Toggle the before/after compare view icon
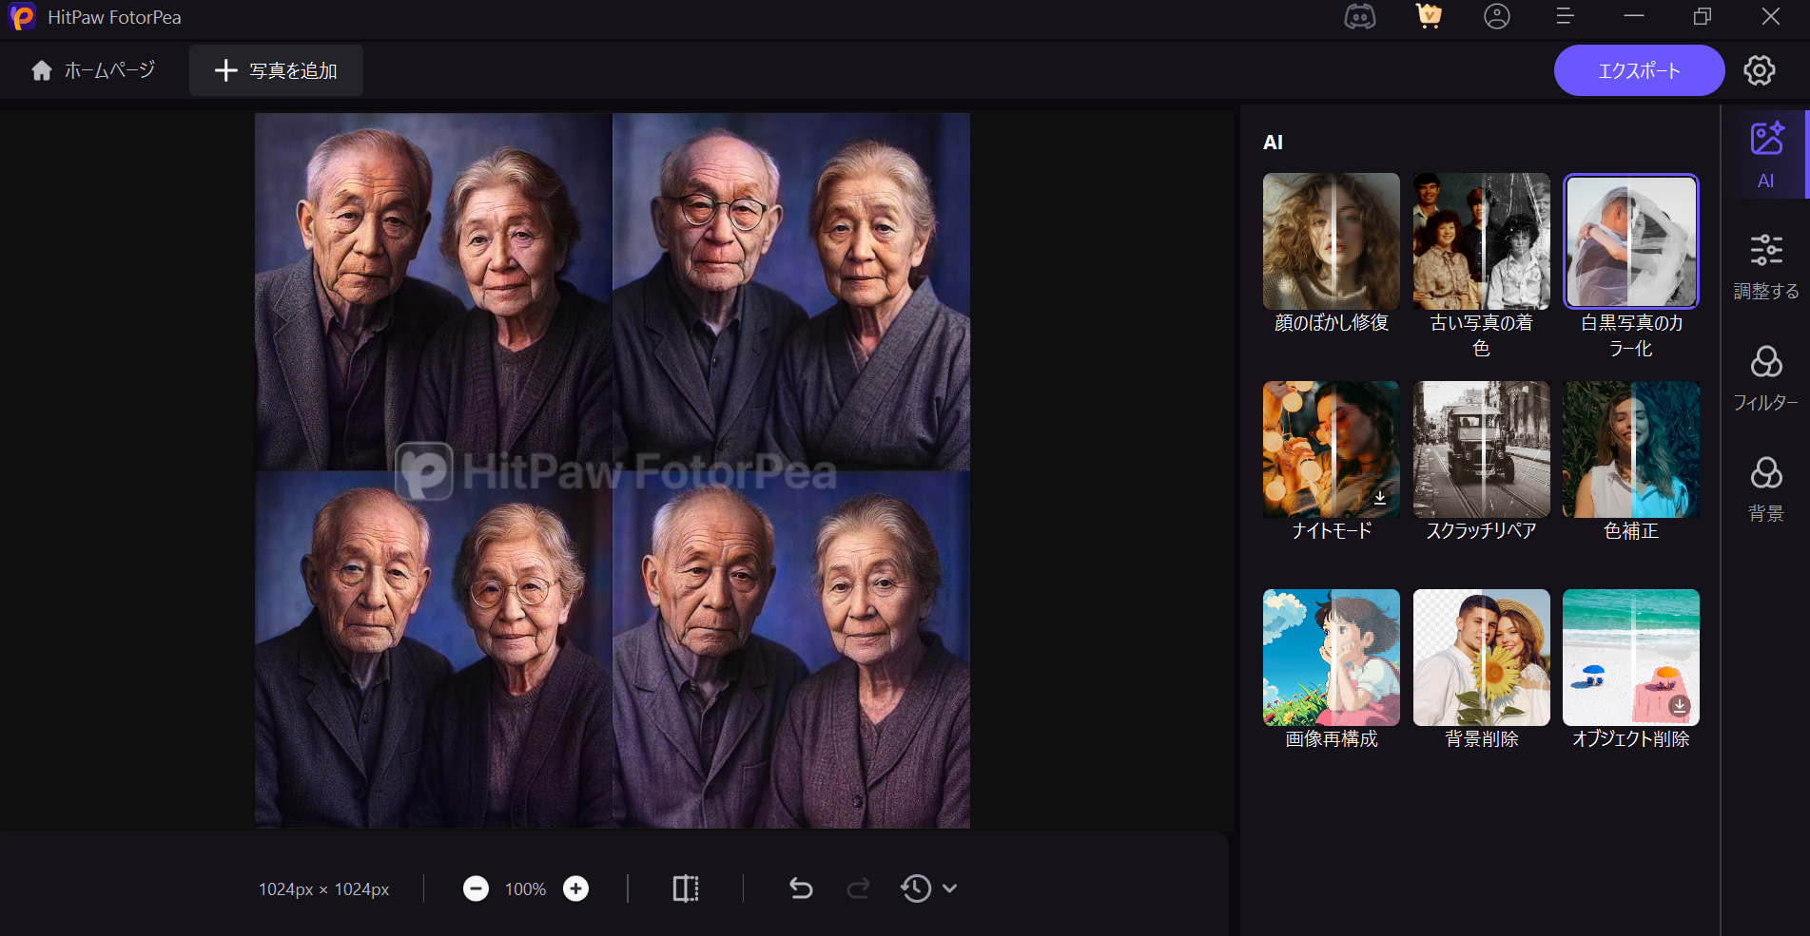This screenshot has height=936, width=1810. pyautogui.click(x=686, y=888)
